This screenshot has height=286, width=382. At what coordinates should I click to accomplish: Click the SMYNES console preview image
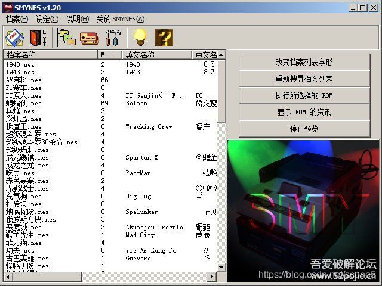(x=304, y=210)
